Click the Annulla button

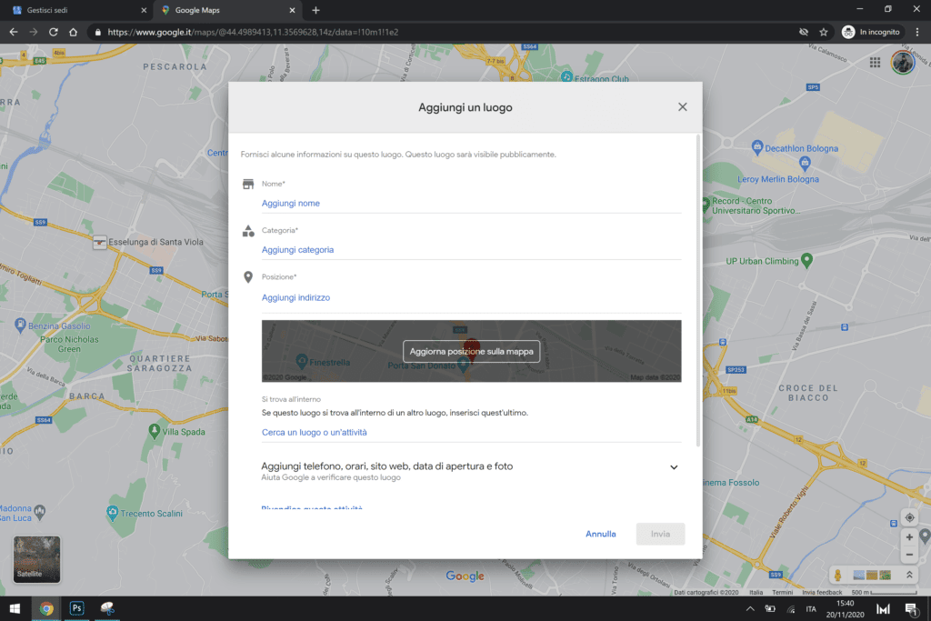(600, 534)
